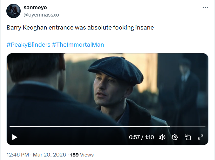Play the video
This screenshot has width=215, height=160.
coord(15,137)
